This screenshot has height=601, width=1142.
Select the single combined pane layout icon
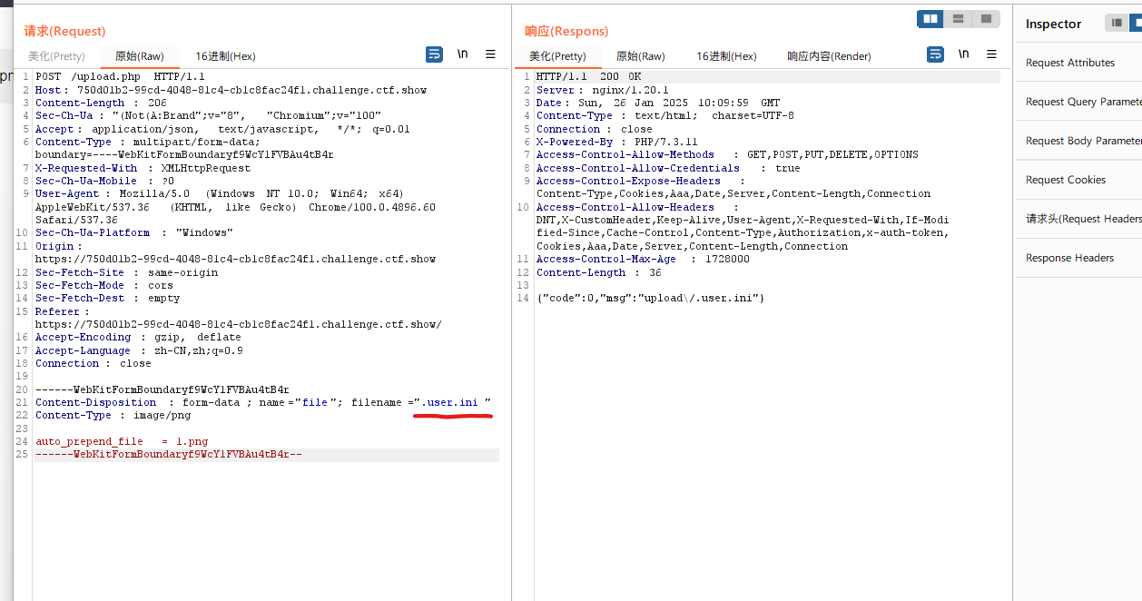click(x=986, y=19)
